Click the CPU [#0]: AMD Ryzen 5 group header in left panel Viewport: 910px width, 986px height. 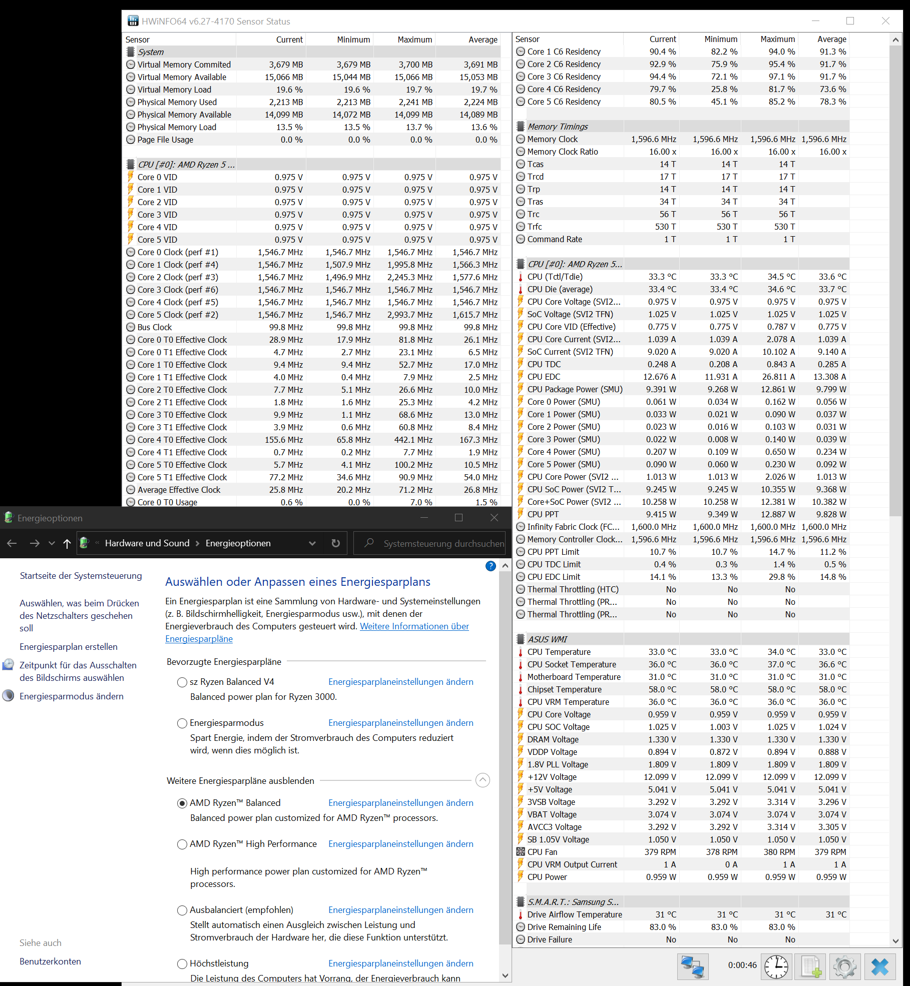click(x=312, y=165)
